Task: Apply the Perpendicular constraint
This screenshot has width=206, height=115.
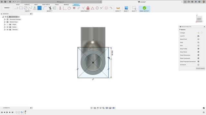Action: pos(83,8)
